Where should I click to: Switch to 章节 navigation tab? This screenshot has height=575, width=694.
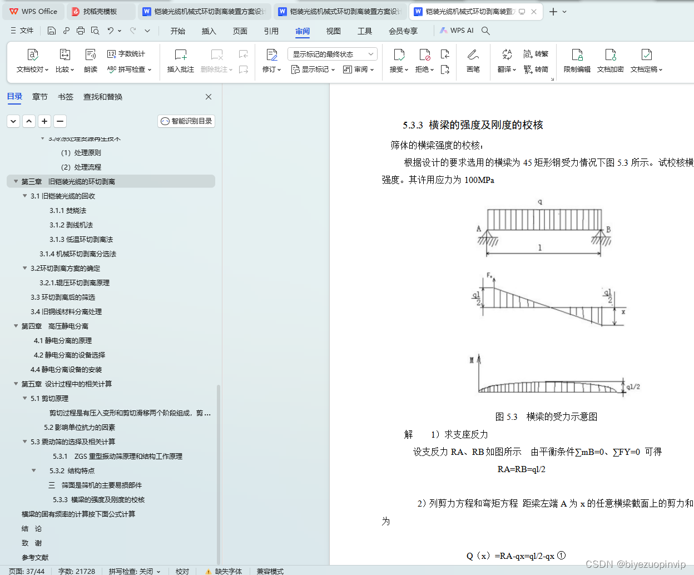pos(40,97)
